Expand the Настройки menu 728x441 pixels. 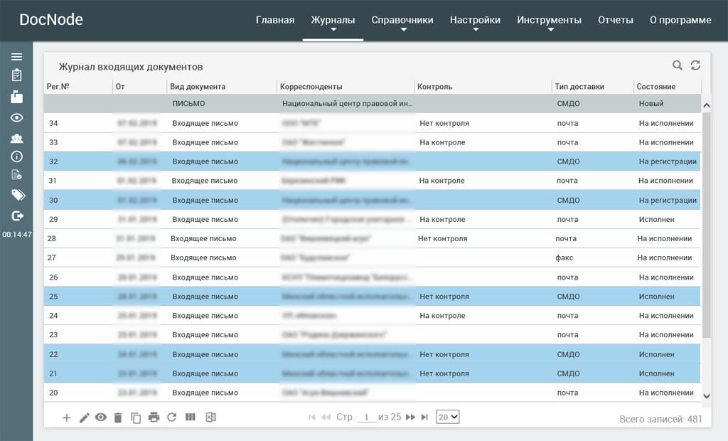(475, 21)
